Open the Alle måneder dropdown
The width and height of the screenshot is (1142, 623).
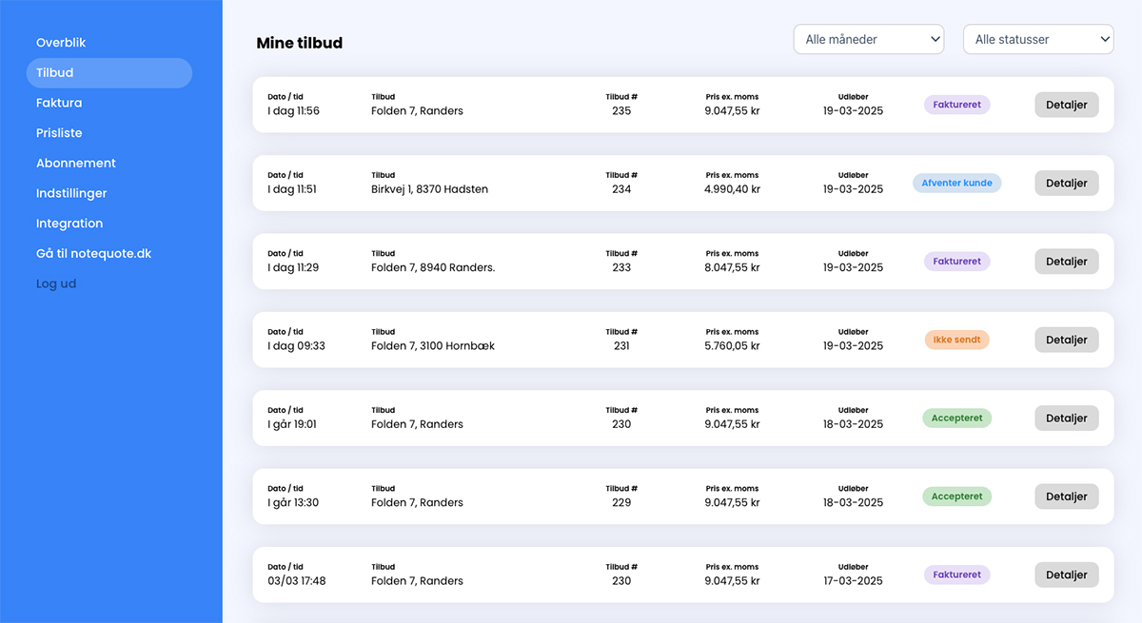tap(868, 40)
